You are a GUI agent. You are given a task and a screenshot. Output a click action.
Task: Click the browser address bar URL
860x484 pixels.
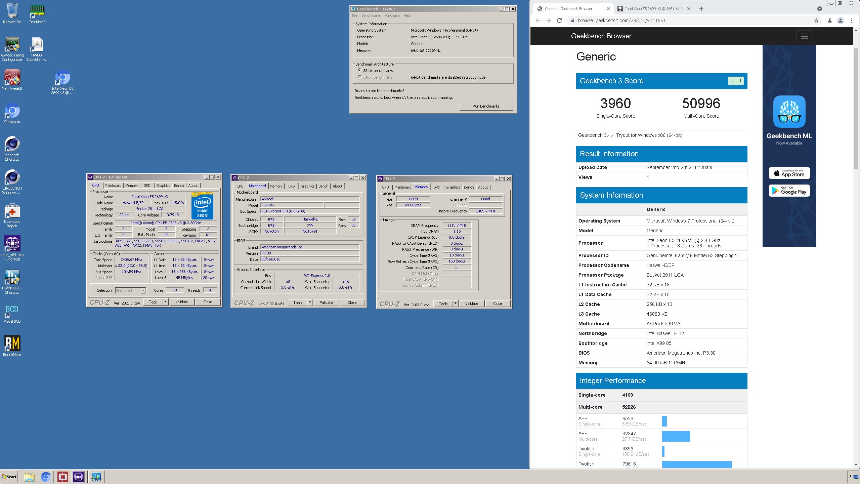pyautogui.click(x=621, y=21)
